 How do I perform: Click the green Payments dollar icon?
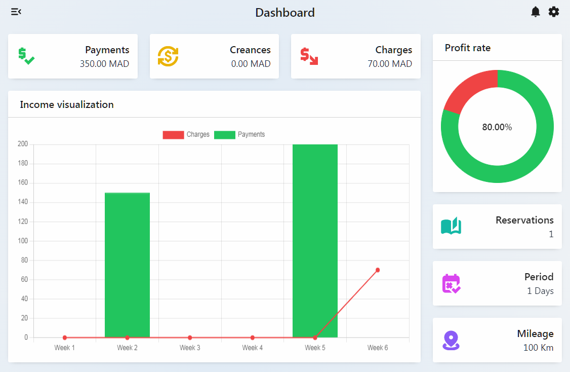click(26, 56)
